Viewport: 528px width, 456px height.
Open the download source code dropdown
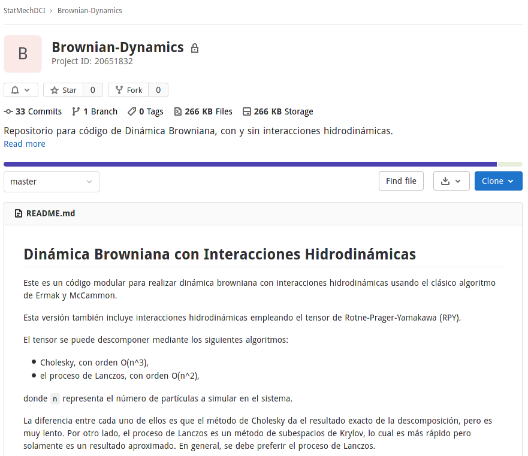click(x=451, y=181)
